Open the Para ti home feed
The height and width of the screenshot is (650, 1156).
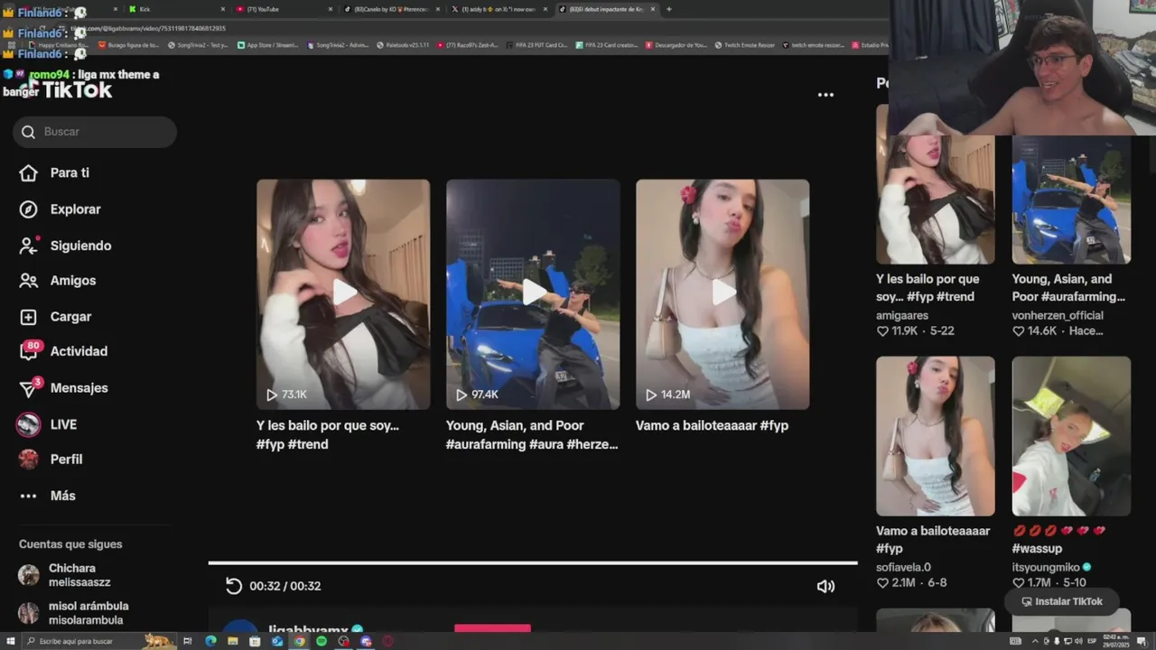[x=56, y=172]
